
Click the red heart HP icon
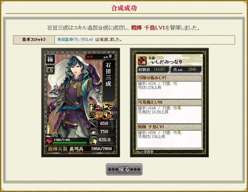pos(49,141)
